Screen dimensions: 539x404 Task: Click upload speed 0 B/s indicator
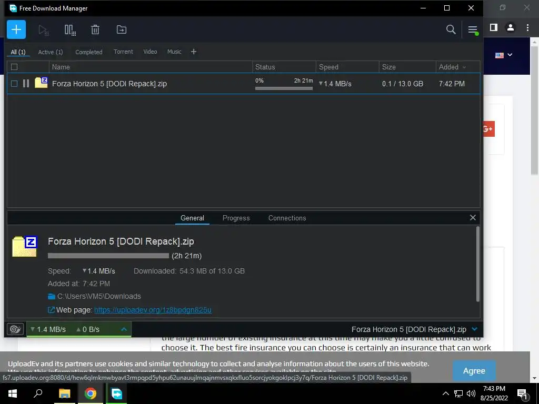[x=88, y=329]
